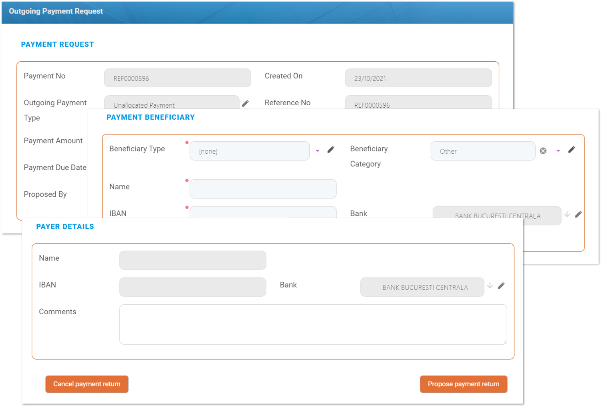Click the pencil next to payer Bank
Image resolution: width=603 pixels, height=408 pixels.
pos(501,286)
